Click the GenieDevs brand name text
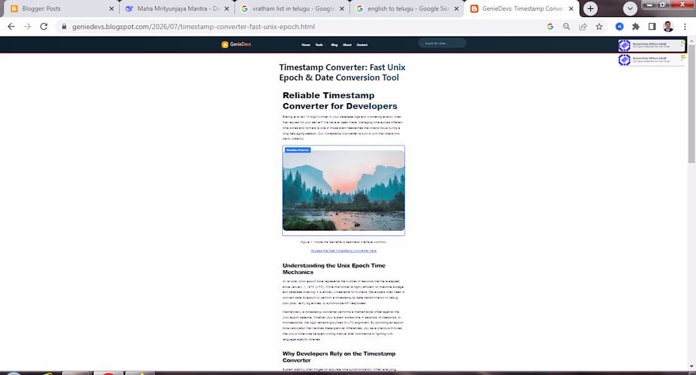The image size is (696, 375). 240,44
